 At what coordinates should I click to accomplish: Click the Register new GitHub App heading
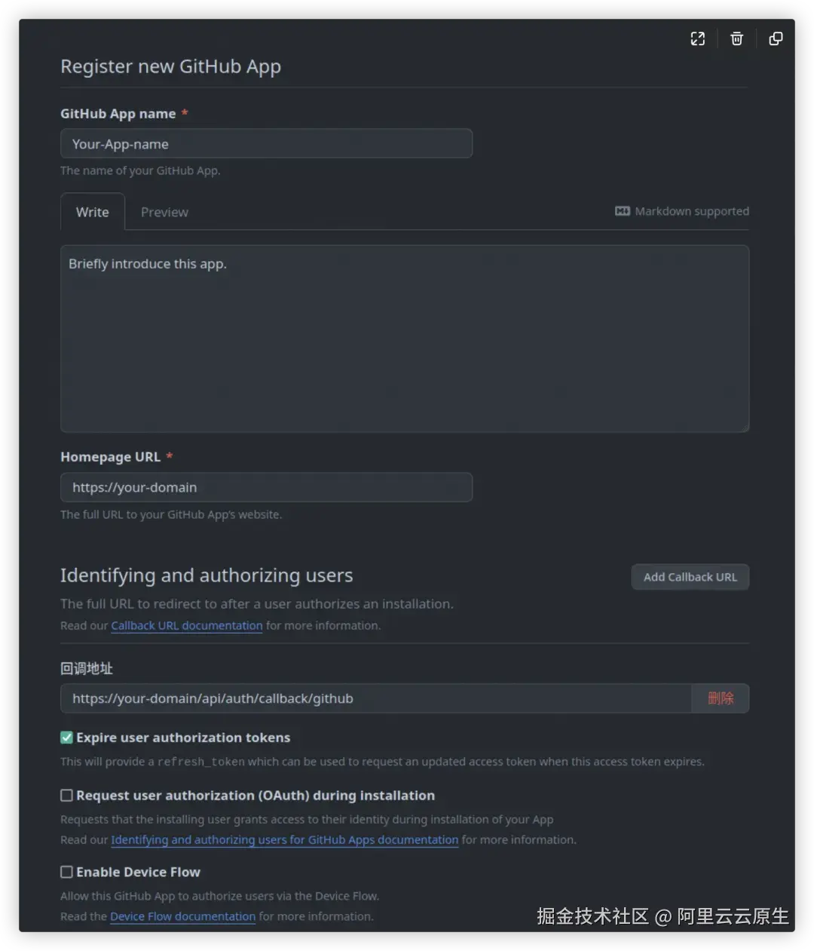(171, 67)
